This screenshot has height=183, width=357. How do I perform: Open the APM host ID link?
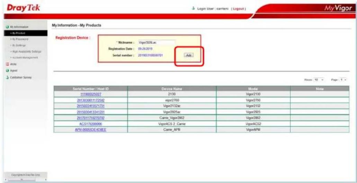(x=91, y=130)
